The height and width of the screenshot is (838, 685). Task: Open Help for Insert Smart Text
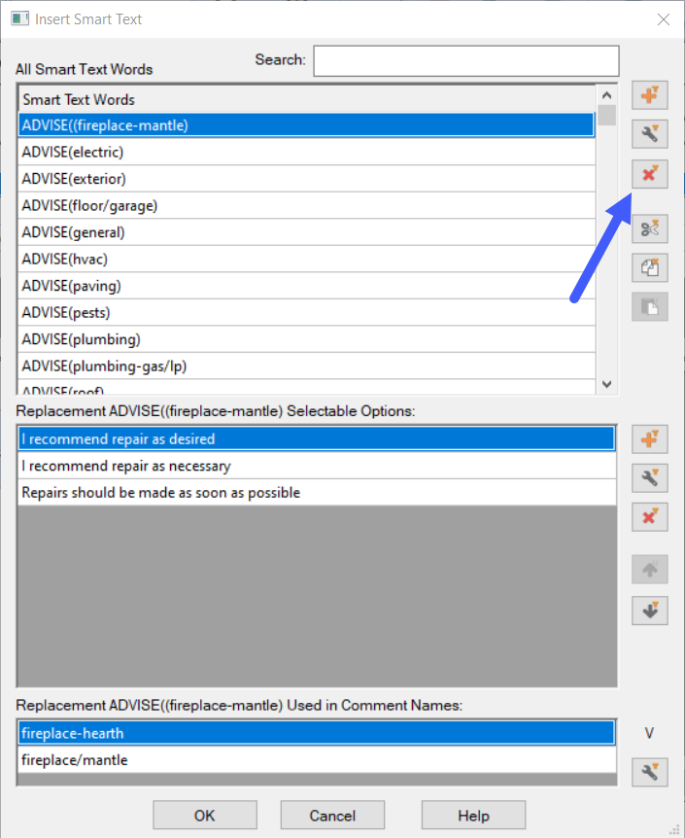coord(473,815)
